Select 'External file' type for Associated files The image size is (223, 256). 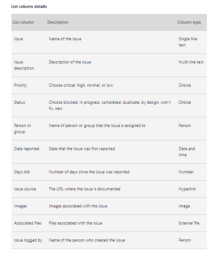tap(189, 223)
